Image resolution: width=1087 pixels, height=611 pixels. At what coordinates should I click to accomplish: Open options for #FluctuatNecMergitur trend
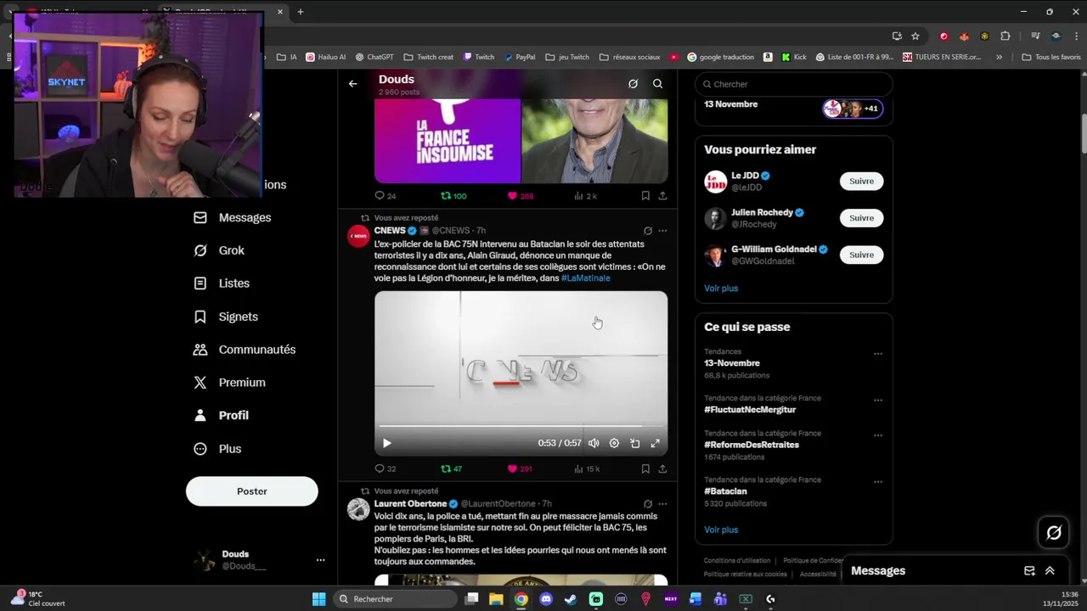(x=878, y=401)
